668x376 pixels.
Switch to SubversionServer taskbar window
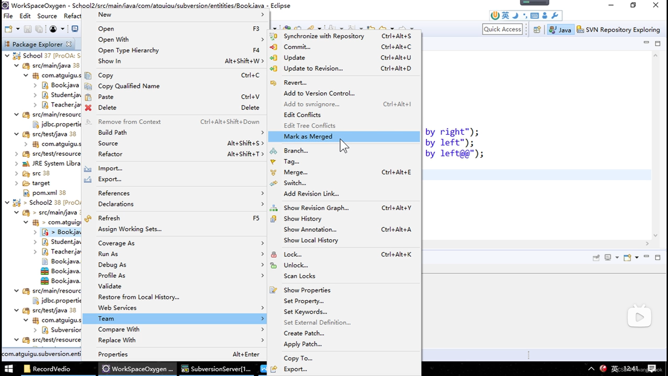point(216,369)
